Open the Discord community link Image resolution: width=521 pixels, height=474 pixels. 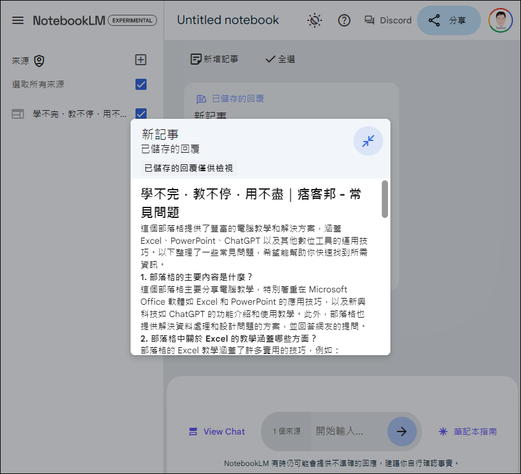click(388, 20)
